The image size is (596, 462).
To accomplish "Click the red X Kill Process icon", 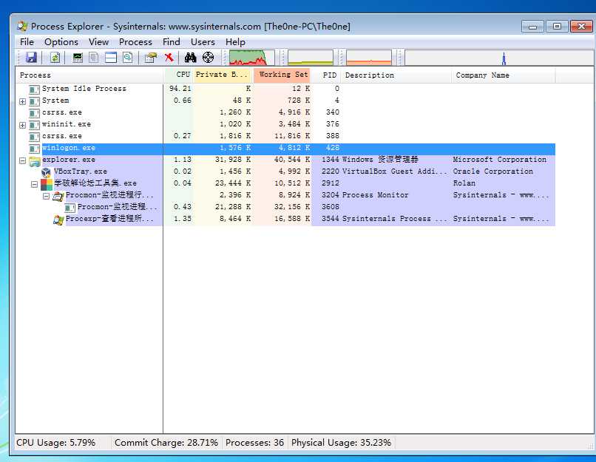I will [x=169, y=58].
